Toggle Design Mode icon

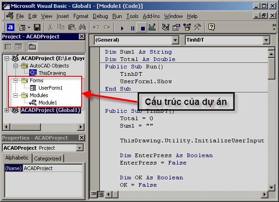(x=152, y=27)
